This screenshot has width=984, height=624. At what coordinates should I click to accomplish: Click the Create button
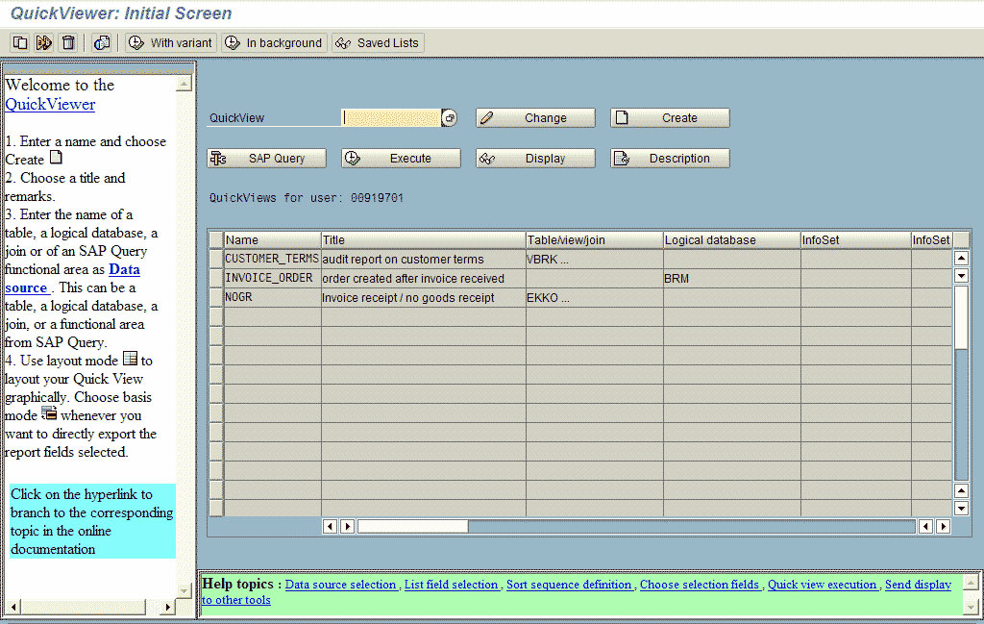tap(670, 118)
